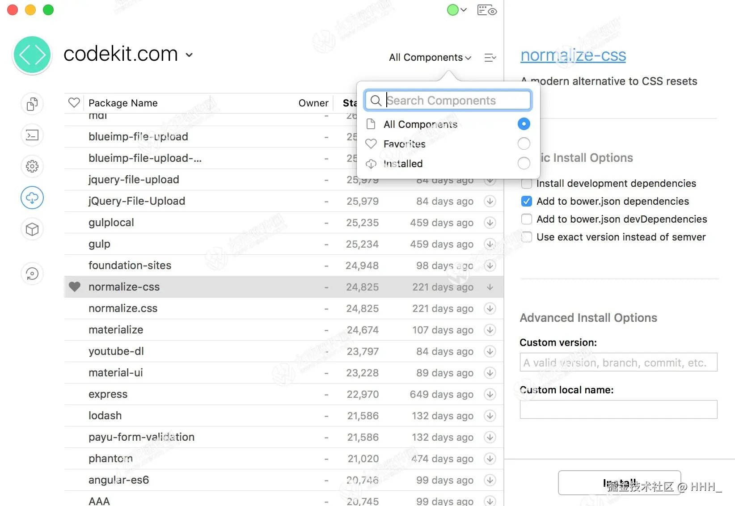Click the CodeKit project logo icon
The width and height of the screenshot is (735, 506).
32,55
